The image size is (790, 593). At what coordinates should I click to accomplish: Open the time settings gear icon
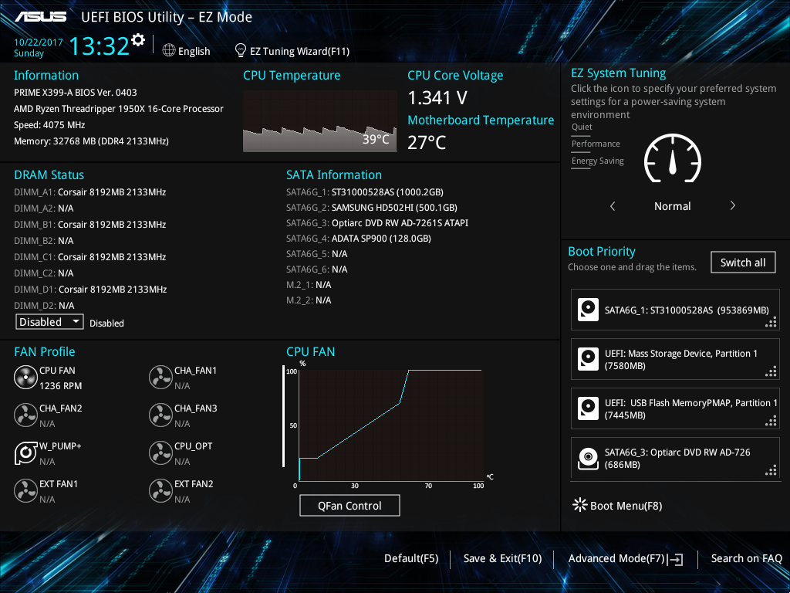coord(138,40)
